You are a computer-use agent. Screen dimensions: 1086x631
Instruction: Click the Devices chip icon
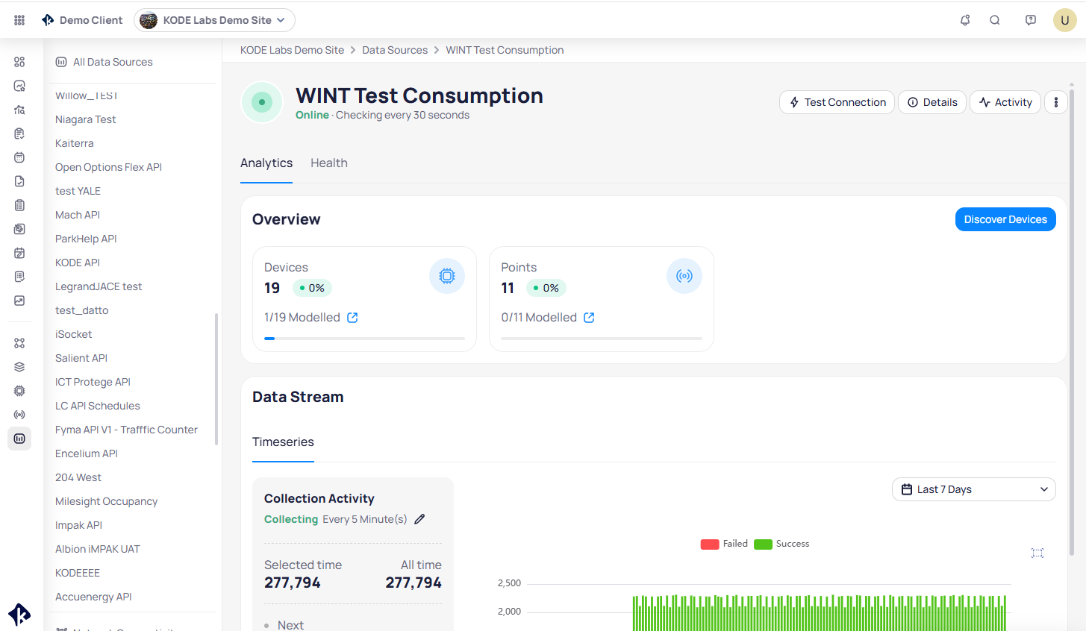pos(447,276)
